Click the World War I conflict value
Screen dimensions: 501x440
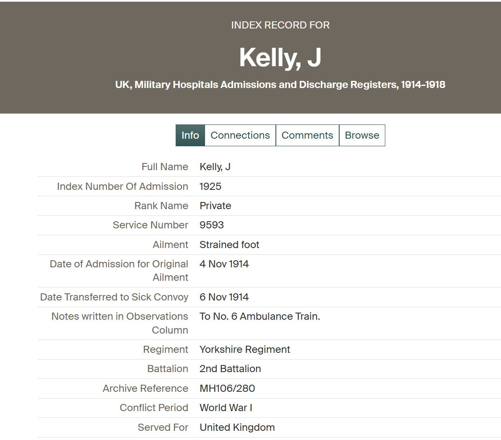226,408
